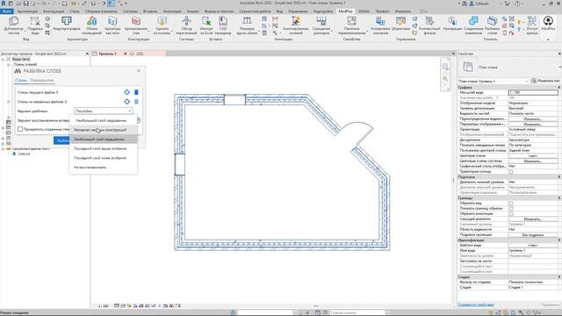
Task: Expand the Виды (все) tree node
Action: pos(4,59)
